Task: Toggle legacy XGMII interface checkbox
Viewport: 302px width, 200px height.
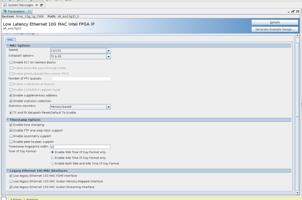Action: pyautogui.click(x=11, y=176)
